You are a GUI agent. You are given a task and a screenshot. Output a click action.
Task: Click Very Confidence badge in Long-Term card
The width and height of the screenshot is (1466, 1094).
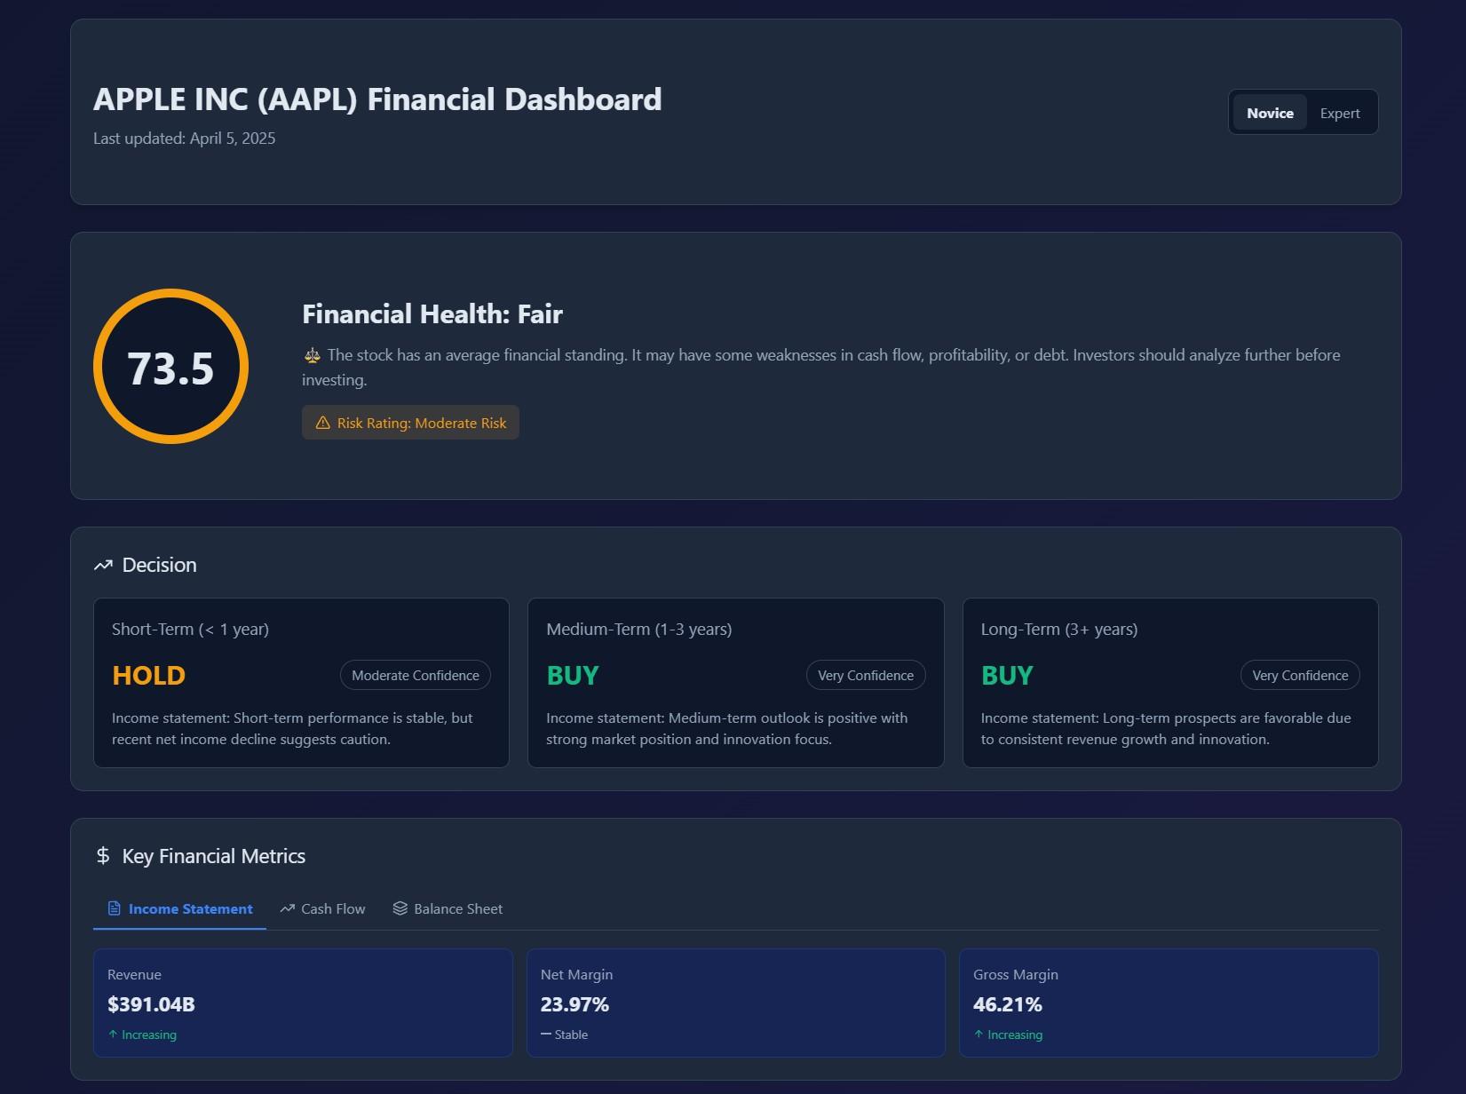[1300, 675]
